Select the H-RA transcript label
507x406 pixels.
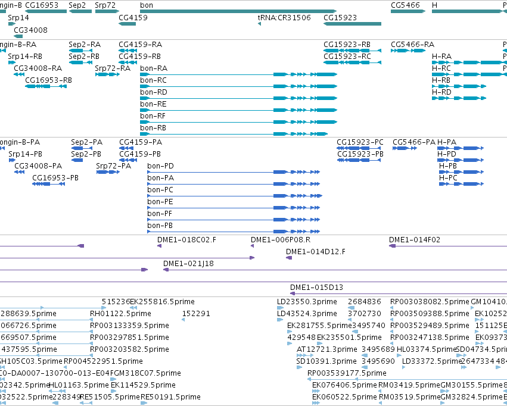point(441,56)
